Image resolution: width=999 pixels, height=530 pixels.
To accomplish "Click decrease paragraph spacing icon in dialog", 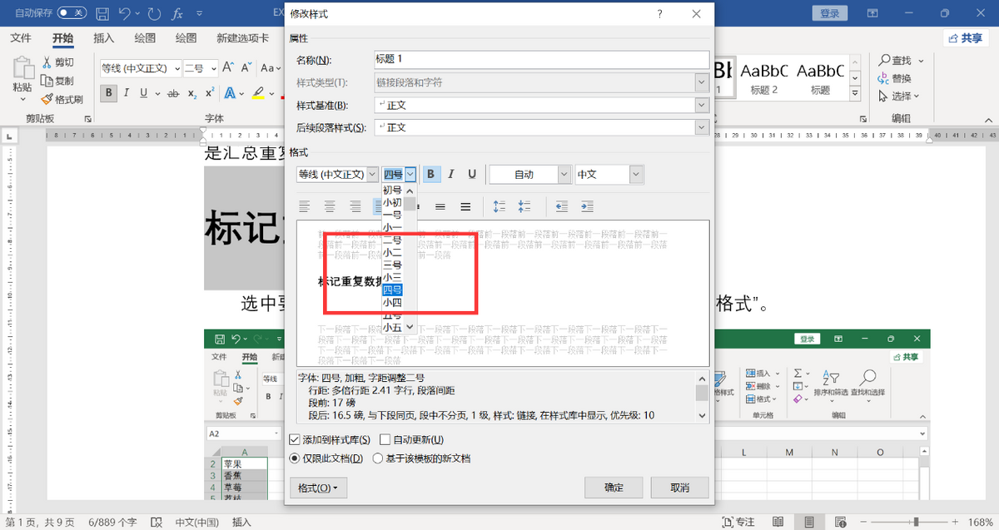I will (x=524, y=206).
